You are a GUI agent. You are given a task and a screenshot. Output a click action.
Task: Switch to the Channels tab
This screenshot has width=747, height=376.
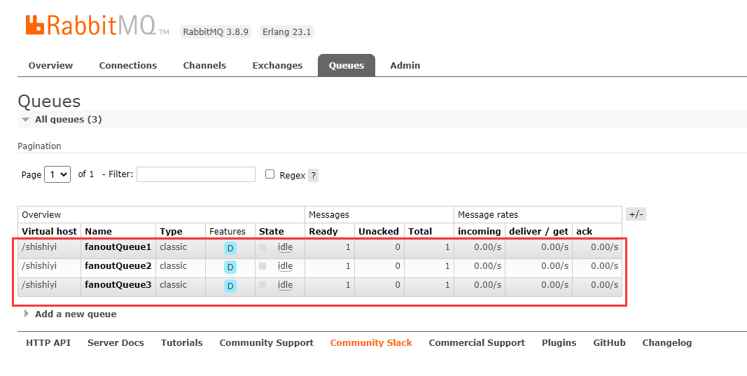click(x=204, y=65)
